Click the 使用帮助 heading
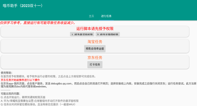The height and width of the screenshot is (106, 197). [x=6, y=73]
